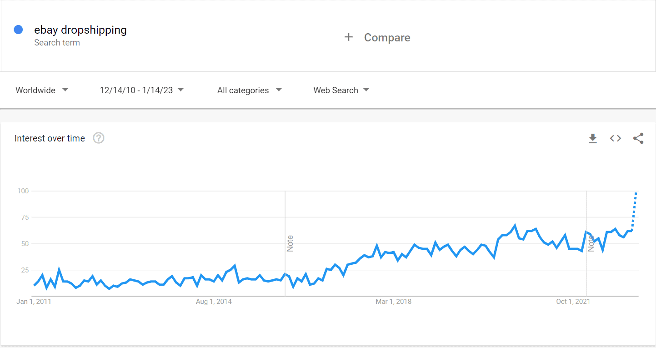Click the Mar 1, 2018 axis label

tap(393, 301)
